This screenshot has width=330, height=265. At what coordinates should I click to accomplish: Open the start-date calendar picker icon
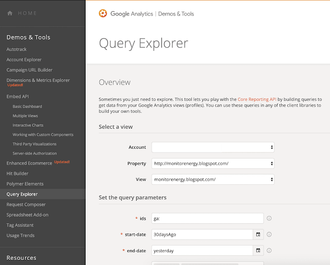point(258,234)
